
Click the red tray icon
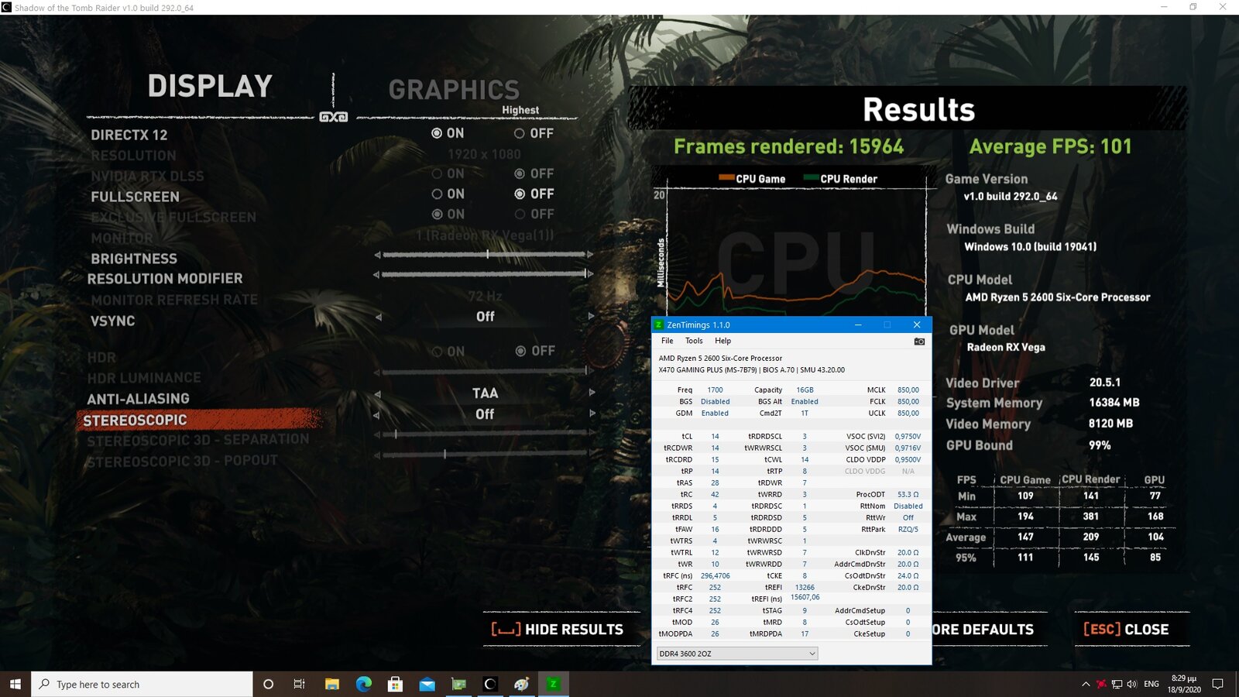(x=1100, y=684)
